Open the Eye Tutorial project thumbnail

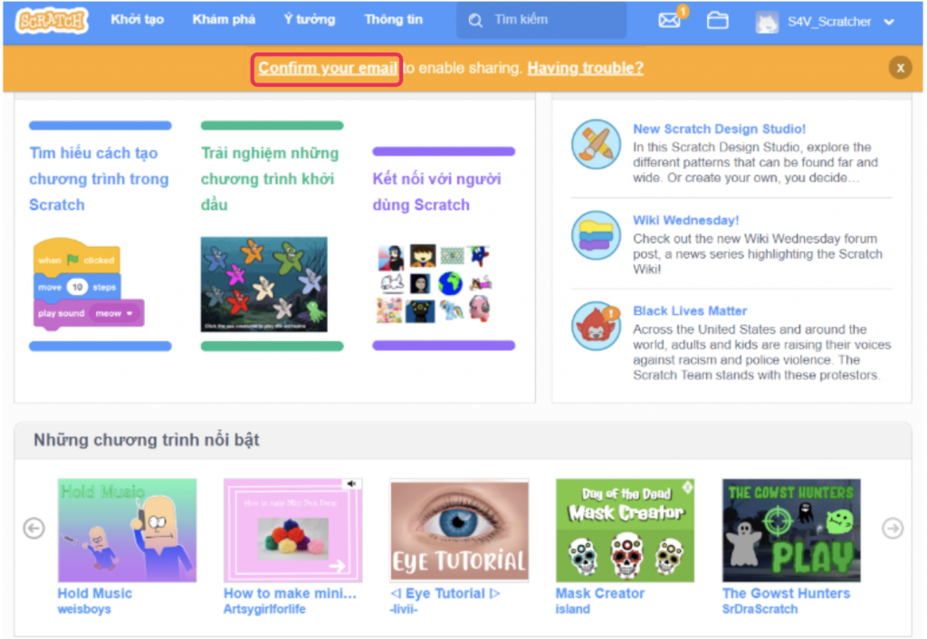(x=459, y=530)
